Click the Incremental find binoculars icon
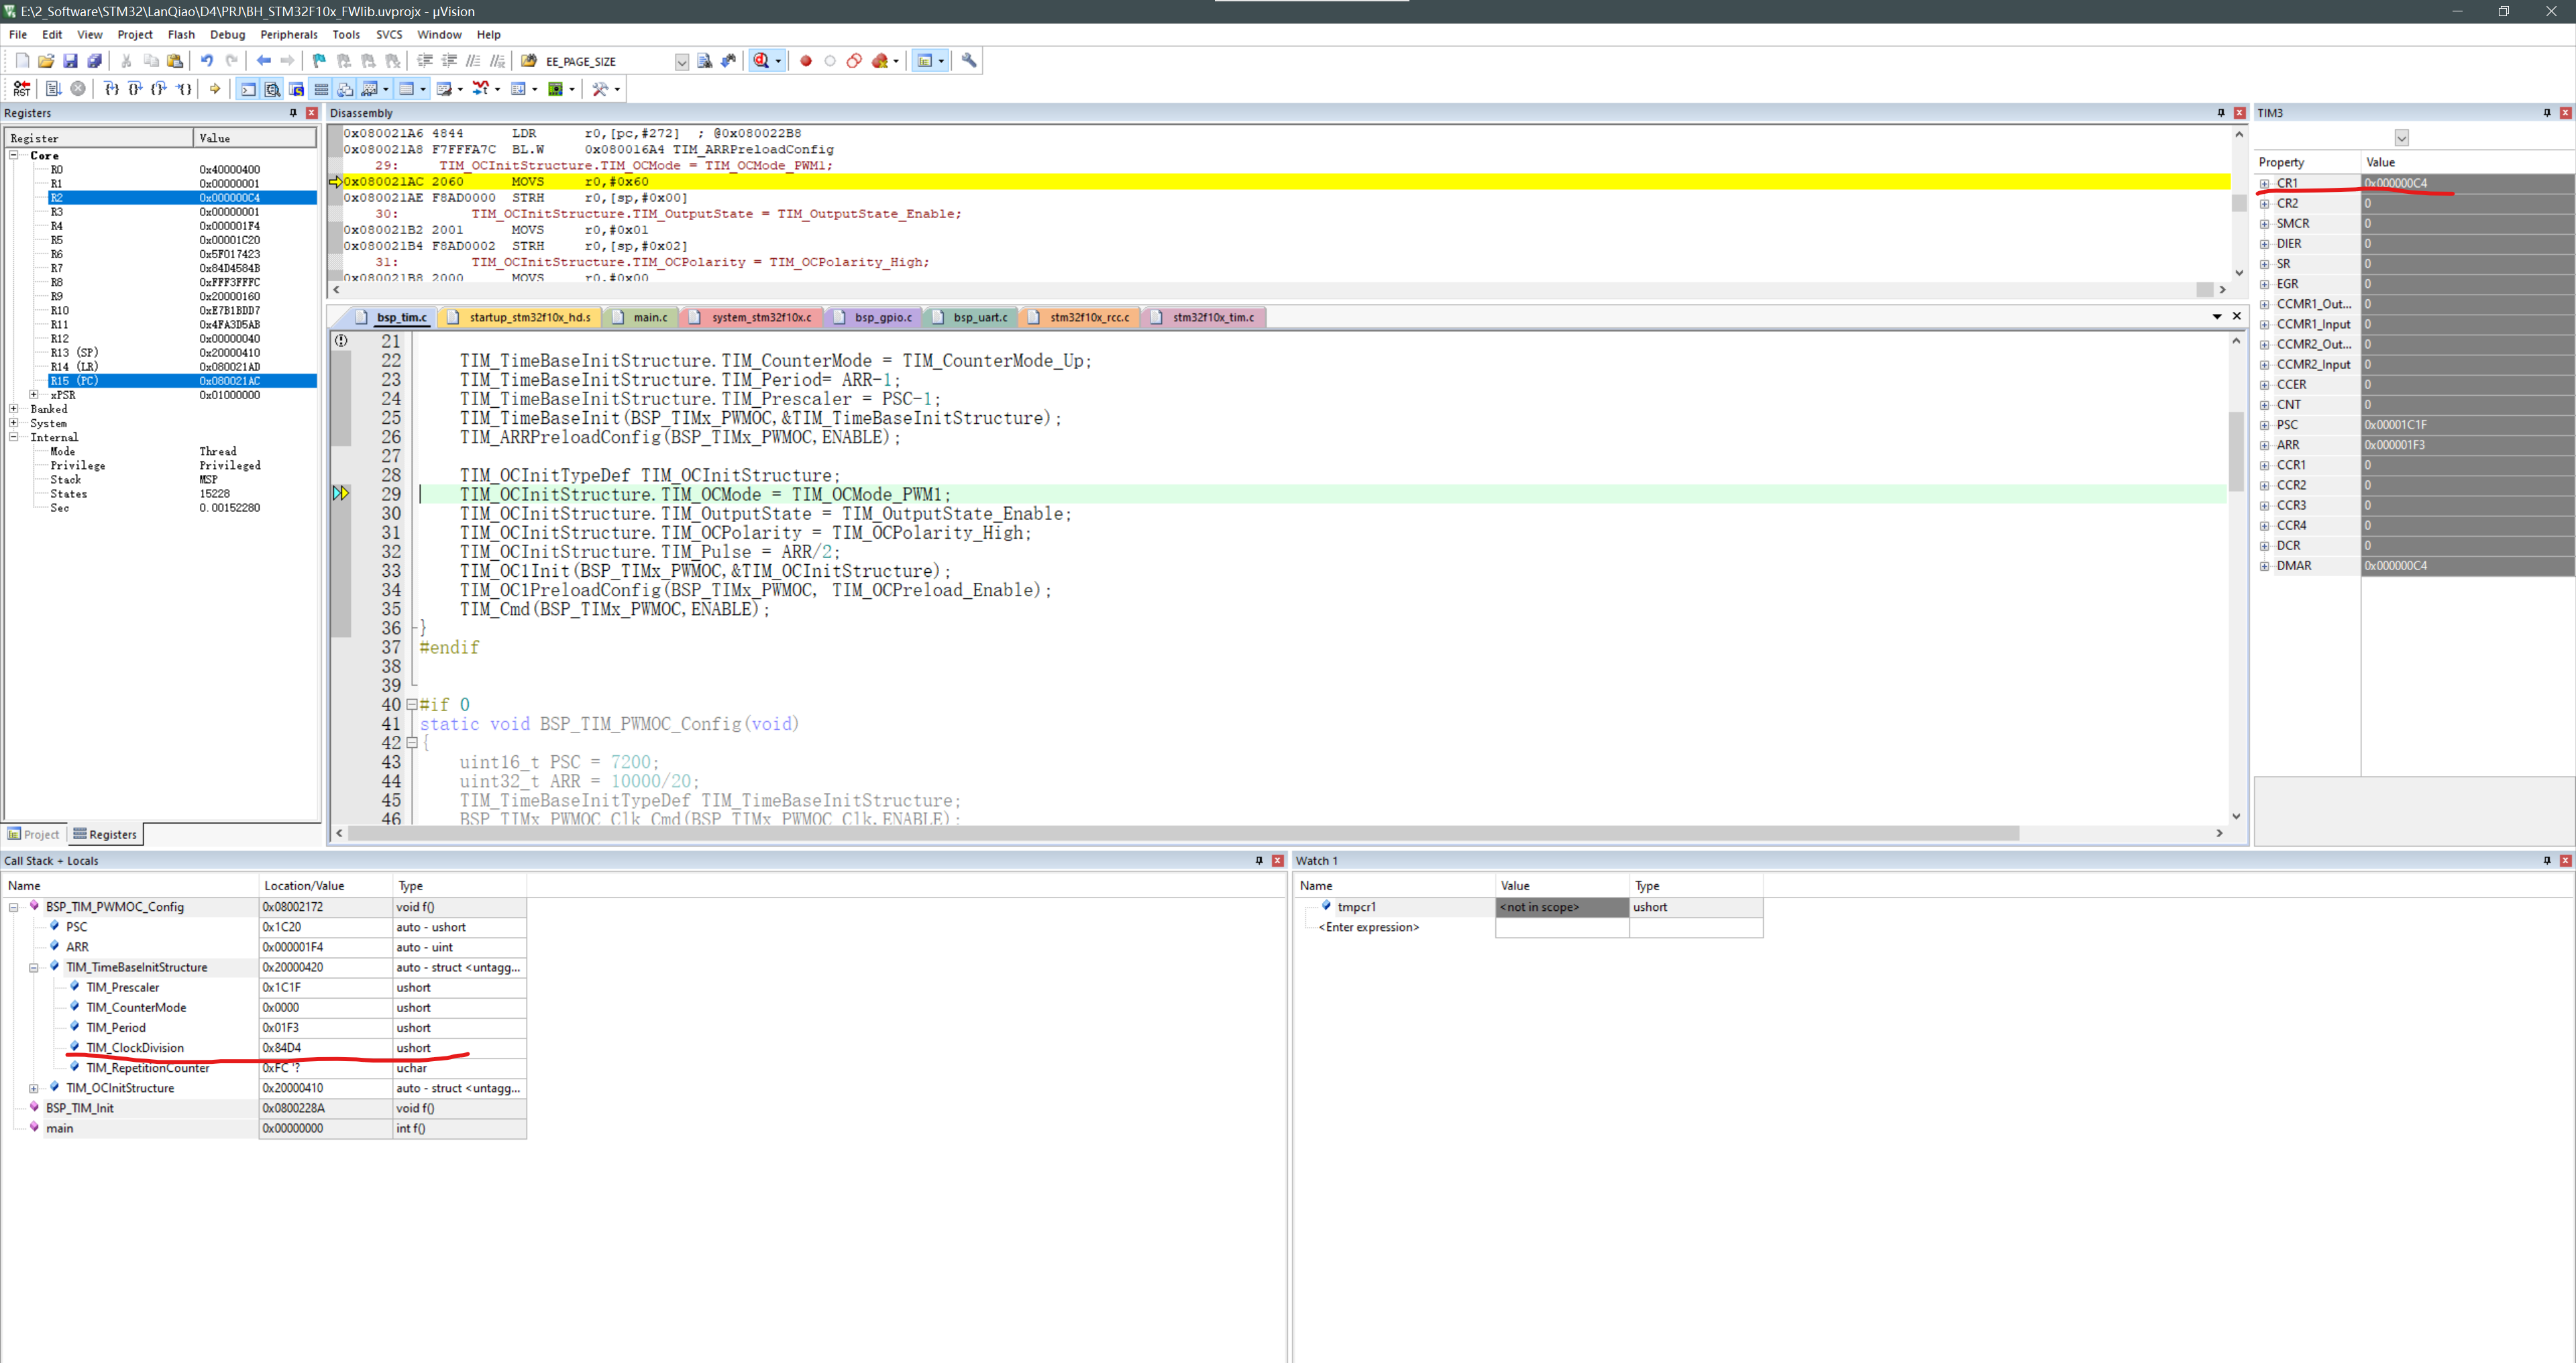Image resolution: width=2576 pixels, height=1363 pixels. (x=729, y=61)
